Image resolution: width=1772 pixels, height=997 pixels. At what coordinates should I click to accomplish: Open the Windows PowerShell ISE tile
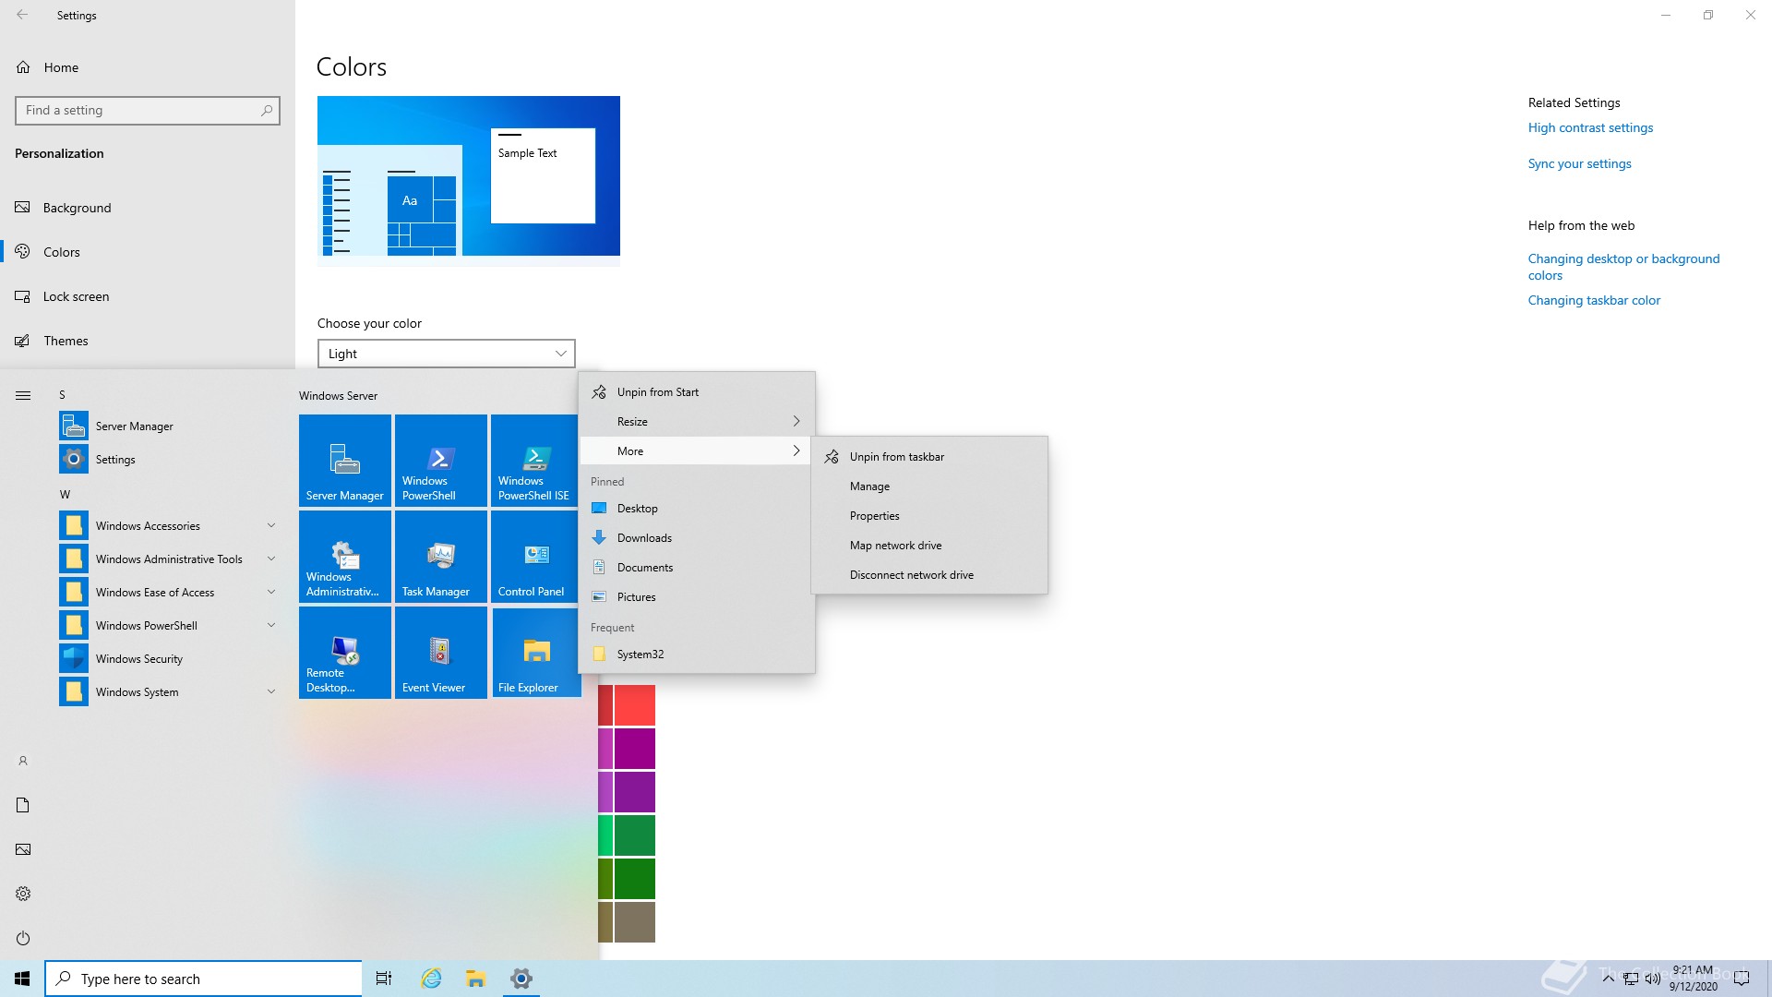pyautogui.click(x=535, y=461)
